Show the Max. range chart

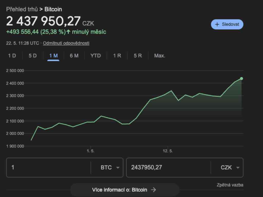click(159, 56)
